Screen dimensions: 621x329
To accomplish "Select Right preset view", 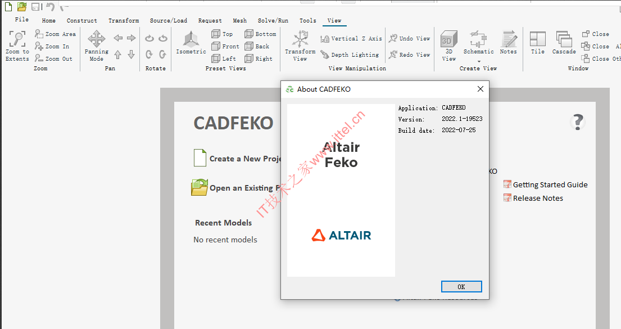I will pos(259,58).
